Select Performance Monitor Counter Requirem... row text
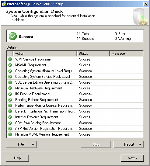Image resolution: width=150 pixels, height=166 pixels. 45,105
